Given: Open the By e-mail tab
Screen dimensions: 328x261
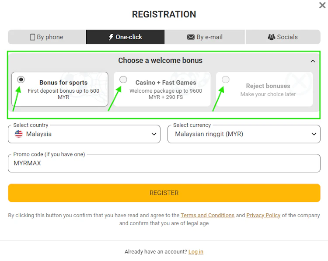Looking at the screenshot, I should [x=205, y=37].
